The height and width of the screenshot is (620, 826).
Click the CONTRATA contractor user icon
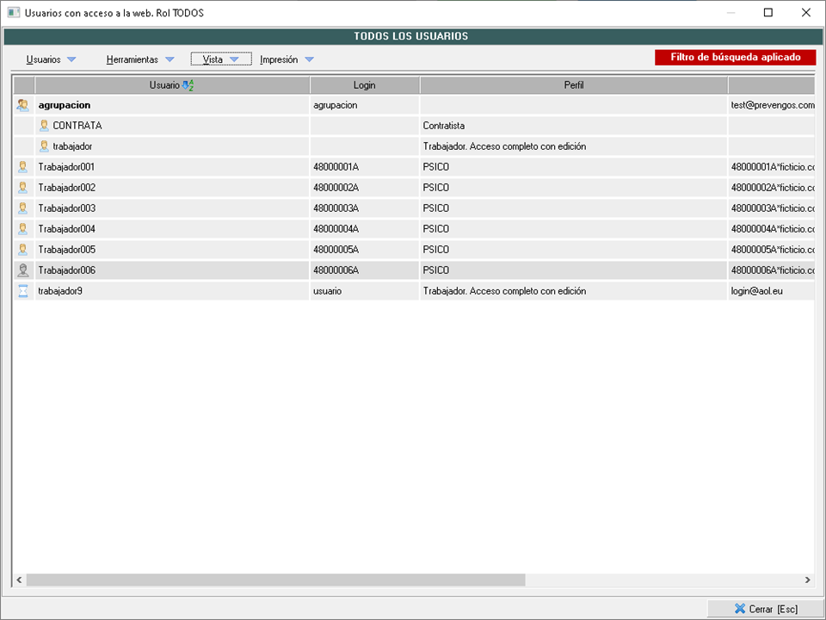pos(45,126)
